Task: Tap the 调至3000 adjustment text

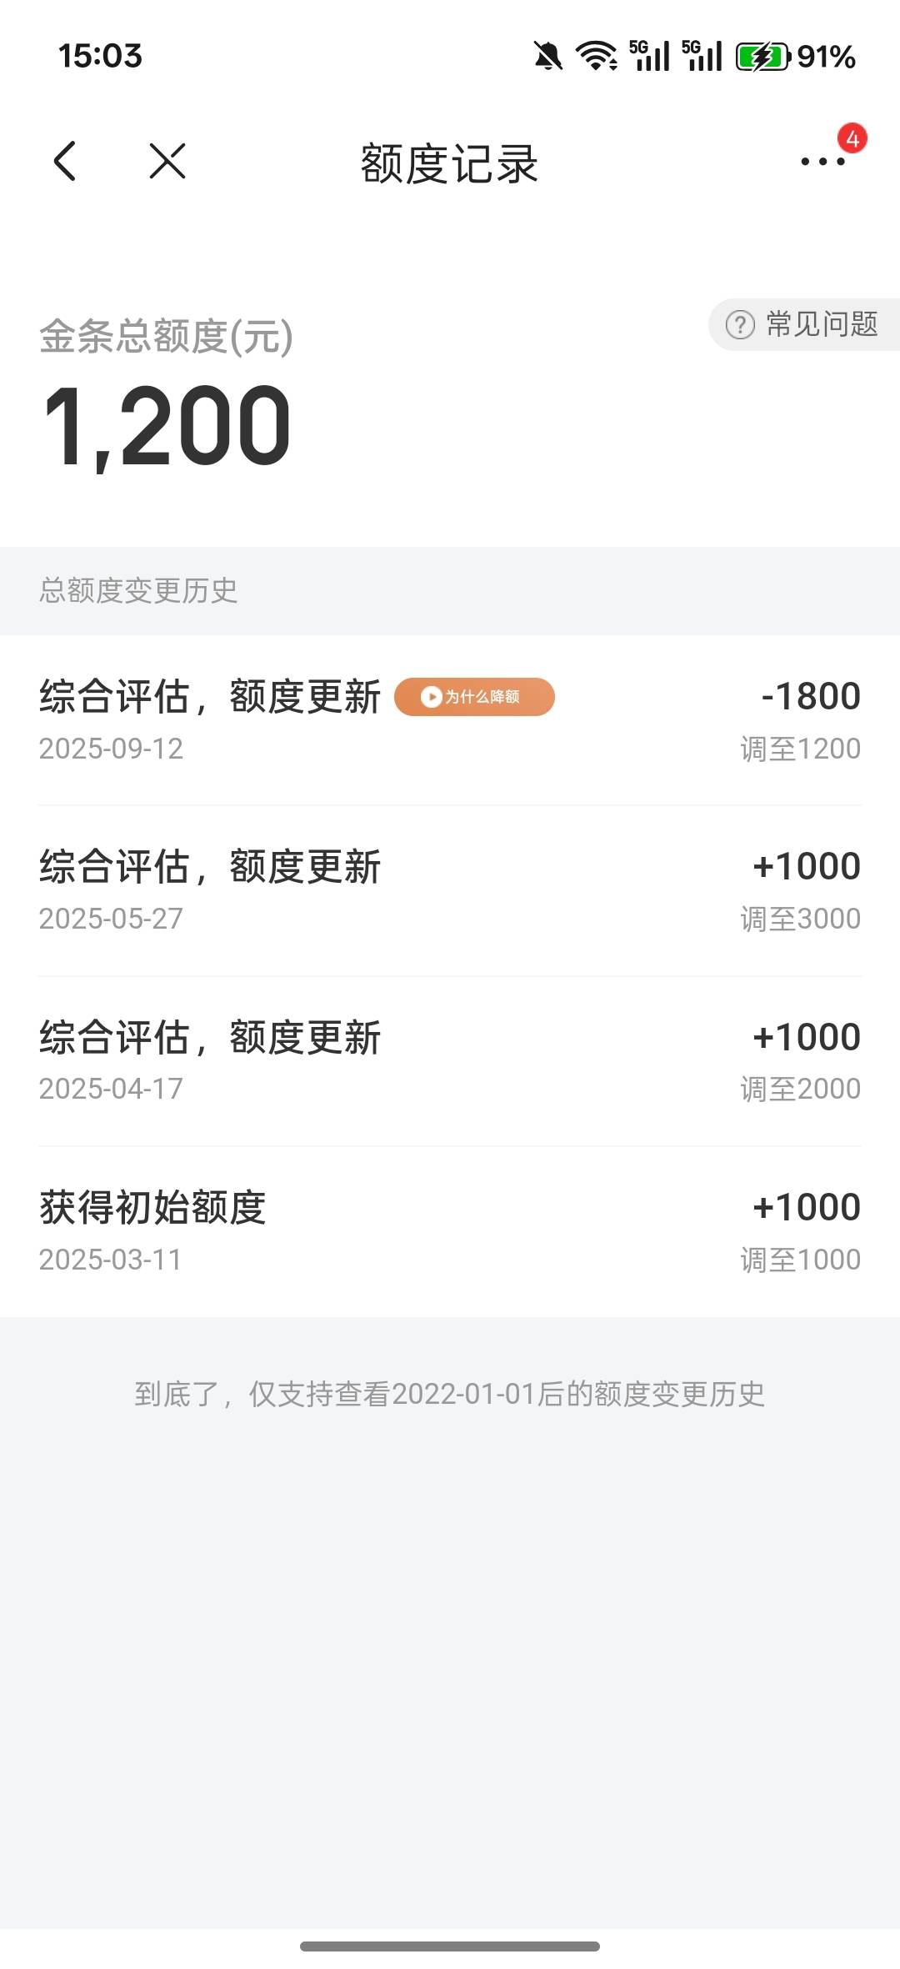Action: click(800, 919)
